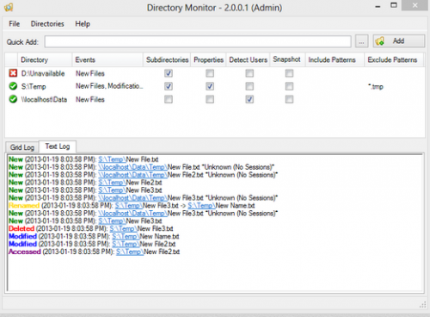Enable Snapshot for D:\Unavailable
This screenshot has height=317, width=430.
pyautogui.click(x=289, y=73)
